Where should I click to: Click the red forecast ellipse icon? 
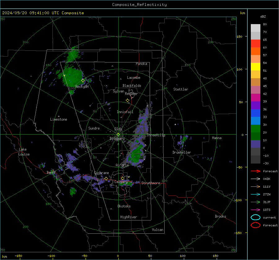click(x=255, y=225)
